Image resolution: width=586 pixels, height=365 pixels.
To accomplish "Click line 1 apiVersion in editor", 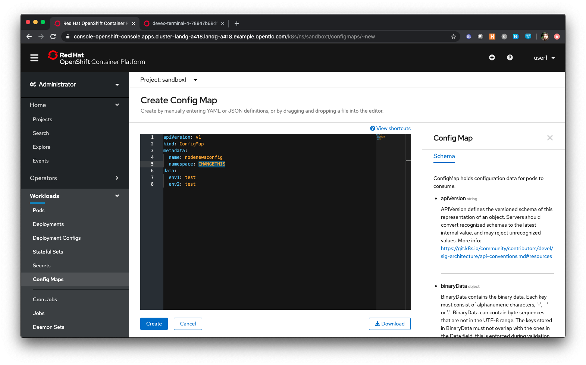I will pos(182,137).
